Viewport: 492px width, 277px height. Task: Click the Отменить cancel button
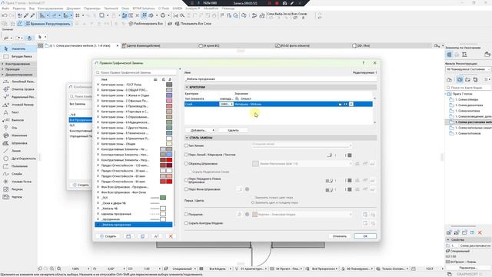point(340,236)
